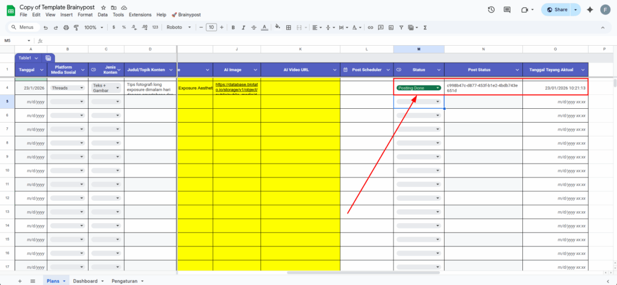Click the Undo arrow in toolbar
Viewport: 617px width, 285px height.
(46, 27)
